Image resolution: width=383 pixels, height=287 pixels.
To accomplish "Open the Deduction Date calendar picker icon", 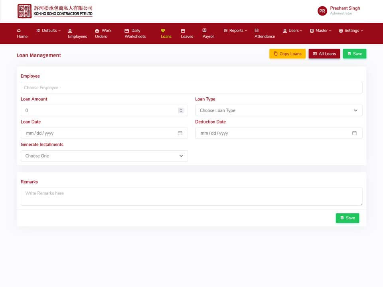I will coord(354,133).
